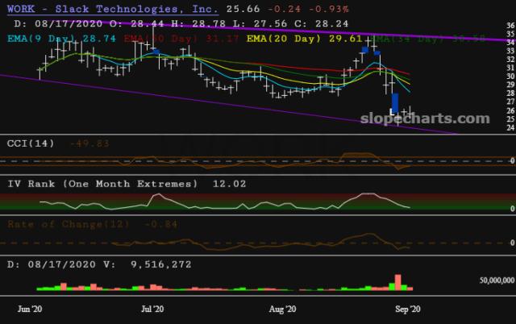Expand the IV Rank (One Month Extremes) label
This screenshot has height=324, width=516.
coord(102,184)
